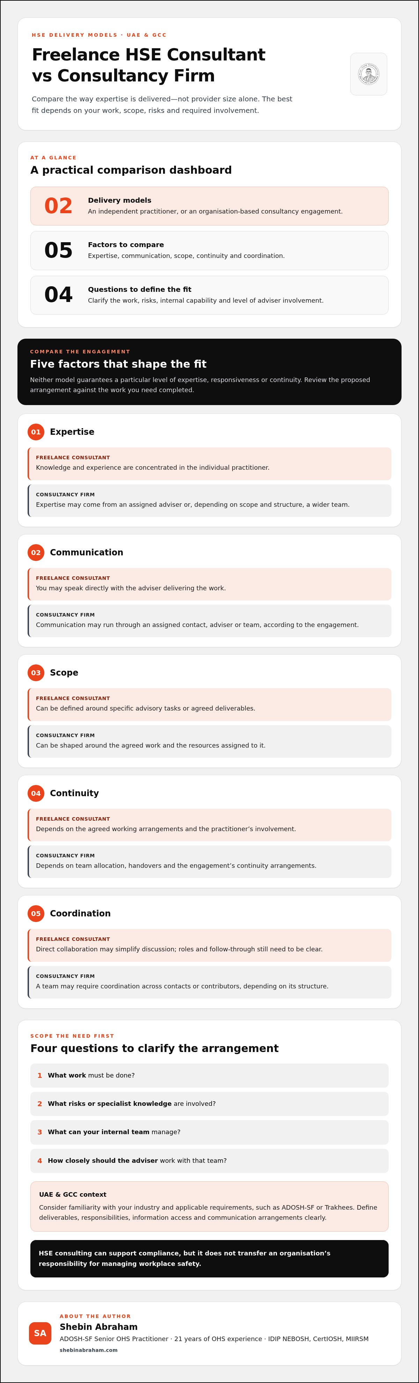
Task: Click the 02 Communication number badge
Action: 36,553
